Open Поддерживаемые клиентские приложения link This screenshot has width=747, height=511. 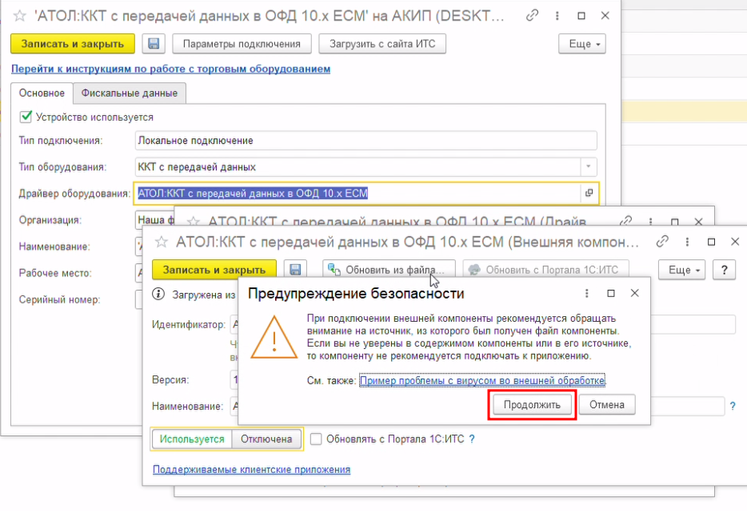click(x=252, y=469)
